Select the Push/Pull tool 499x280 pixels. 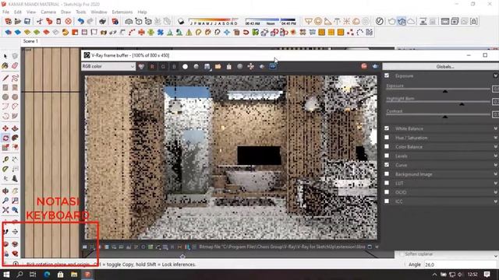coord(15,128)
